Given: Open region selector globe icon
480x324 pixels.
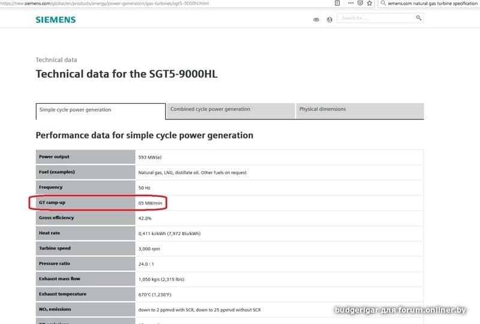Looking at the screenshot, I should [329, 20].
